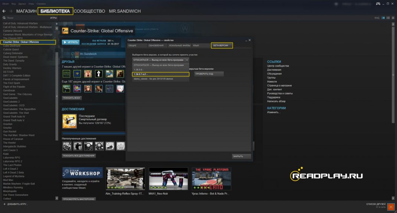Choose the opt-out of all betas option
Image resolution: width=397 pixels, height=213 pixels.
coord(161,65)
